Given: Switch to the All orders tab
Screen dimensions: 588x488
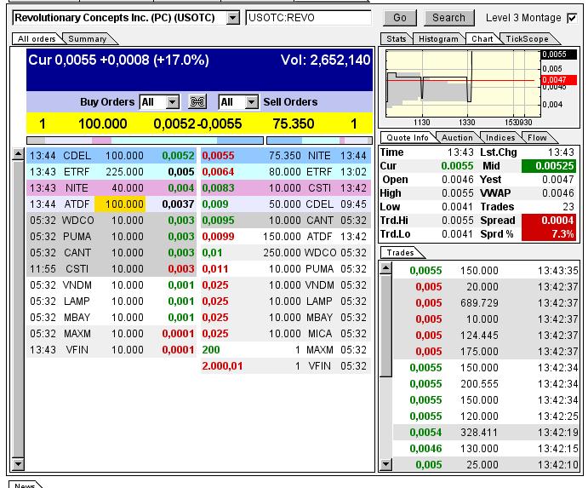Looking at the screenshot, I should (37, 38).
